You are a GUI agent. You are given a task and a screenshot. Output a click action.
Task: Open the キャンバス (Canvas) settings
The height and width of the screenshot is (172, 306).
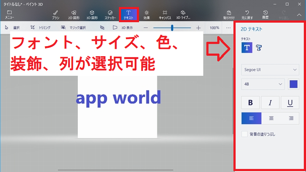[x=165, y=15]
